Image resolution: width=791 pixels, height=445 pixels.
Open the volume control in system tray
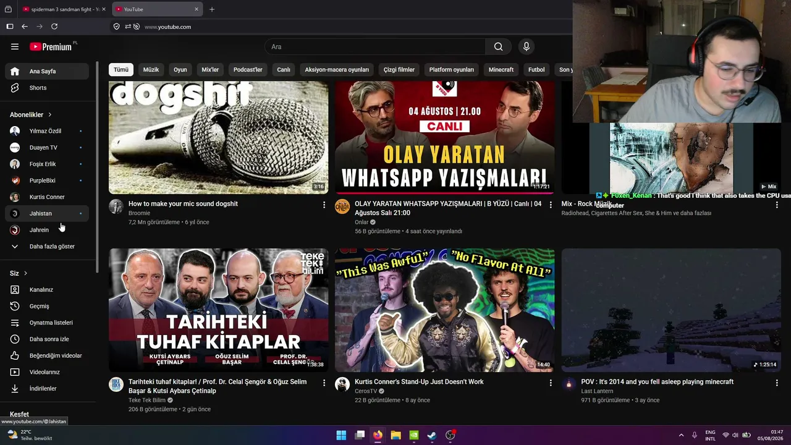(x=735, y=435)
